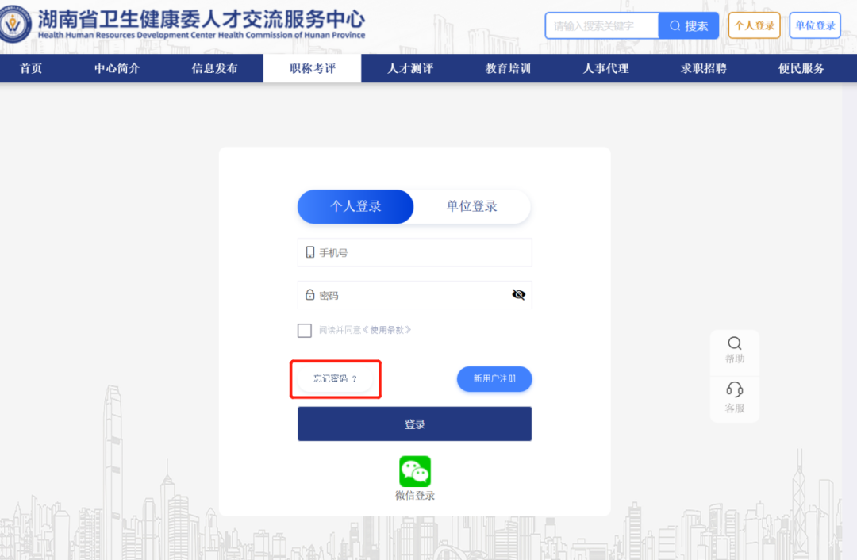Switch to 单位登录 login mode
This screenshot has height=560, width=857.
tap(471, 207)
